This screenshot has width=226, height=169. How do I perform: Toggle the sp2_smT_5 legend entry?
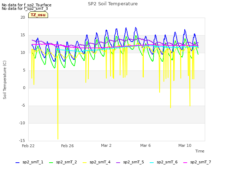pos(130,162)
